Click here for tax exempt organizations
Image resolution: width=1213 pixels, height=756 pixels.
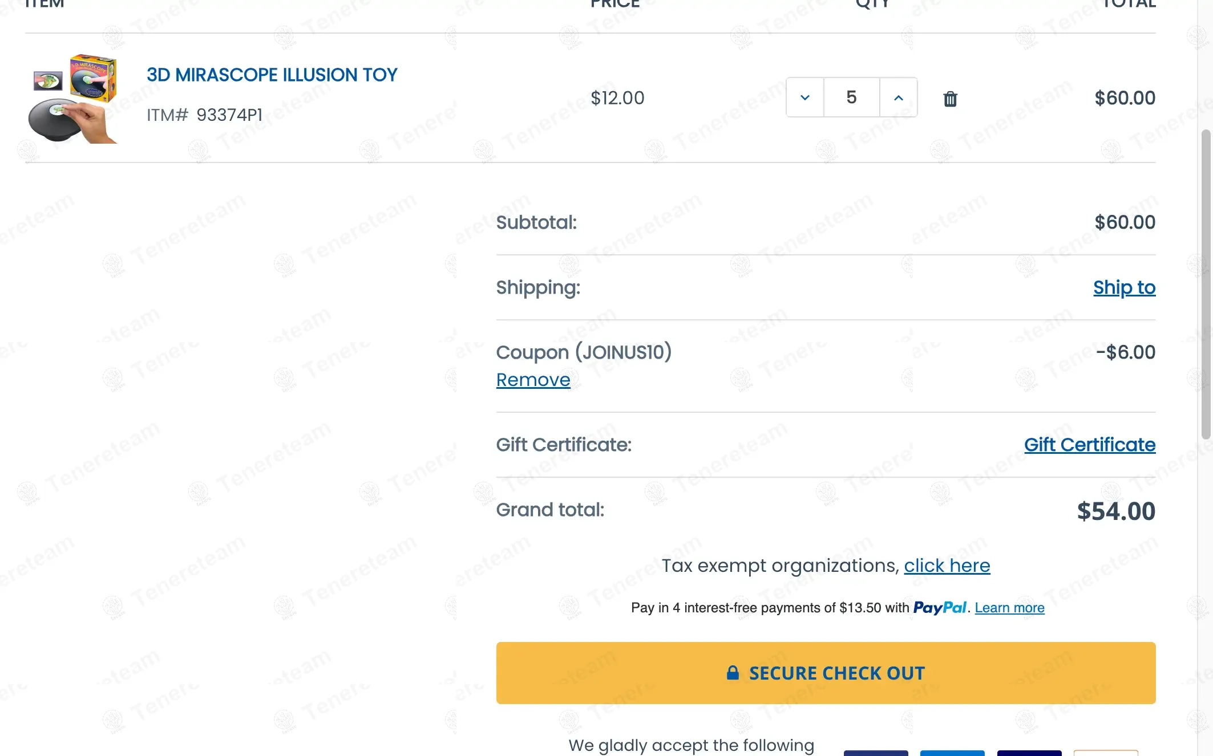pos(947,566)
